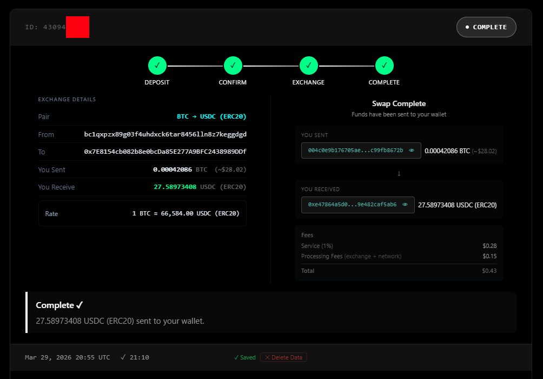543x379 pixels.
Task: Click the Saved indicator
Action: coord(244,357)
